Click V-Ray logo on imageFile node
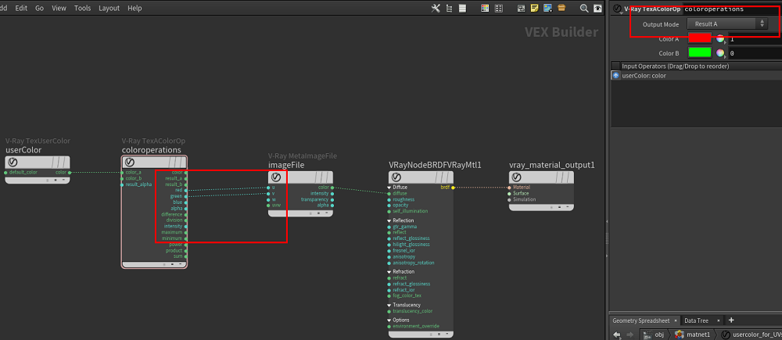This screenshot has width=782, height=340. tap(276, 177)
